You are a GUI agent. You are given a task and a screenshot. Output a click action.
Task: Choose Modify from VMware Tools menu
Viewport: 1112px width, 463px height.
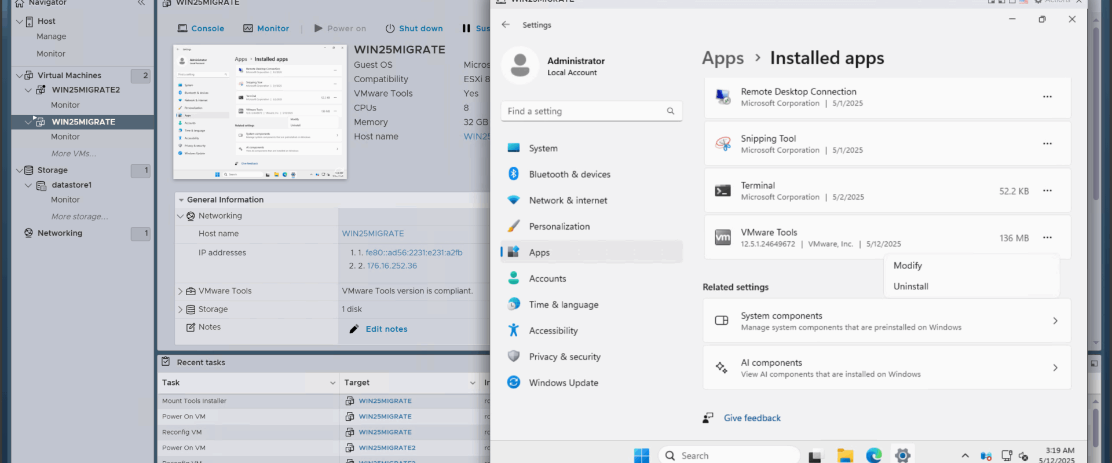(972, 266)
